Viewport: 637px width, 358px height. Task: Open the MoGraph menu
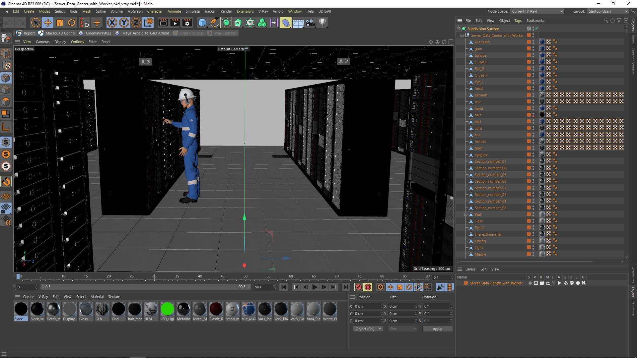135,11
